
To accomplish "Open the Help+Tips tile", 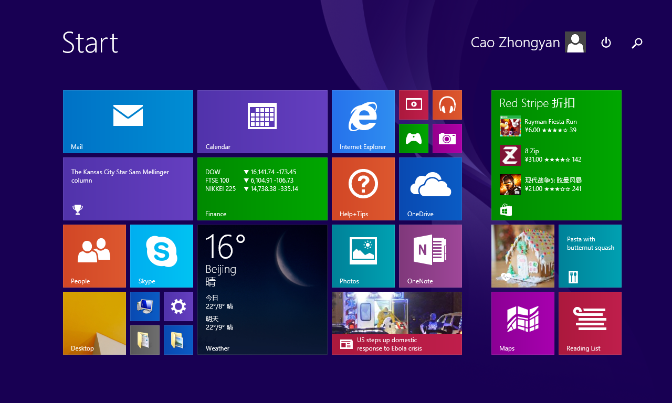I will point(363,189).
